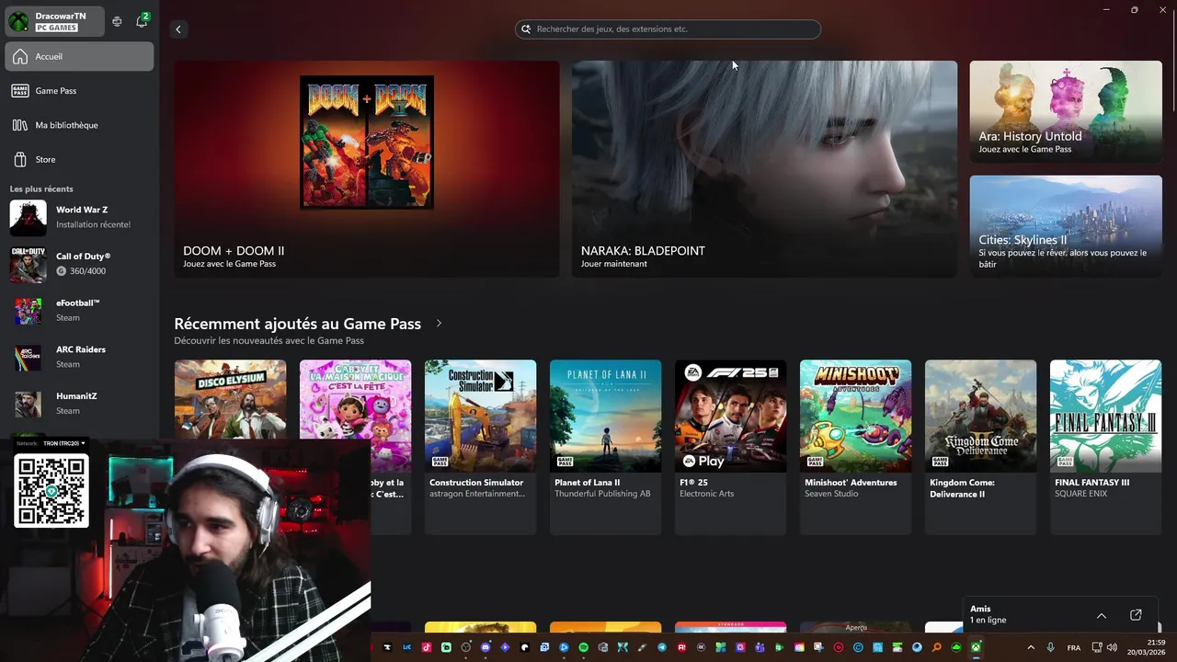Image resolution: width=1177 pixels, height=662 pixels.
Task: Open the orange magnifier taskbar icon
Action: 937,647
